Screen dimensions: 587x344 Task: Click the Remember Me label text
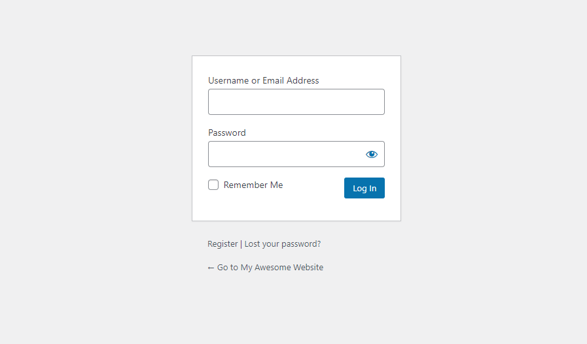(253, 185)
